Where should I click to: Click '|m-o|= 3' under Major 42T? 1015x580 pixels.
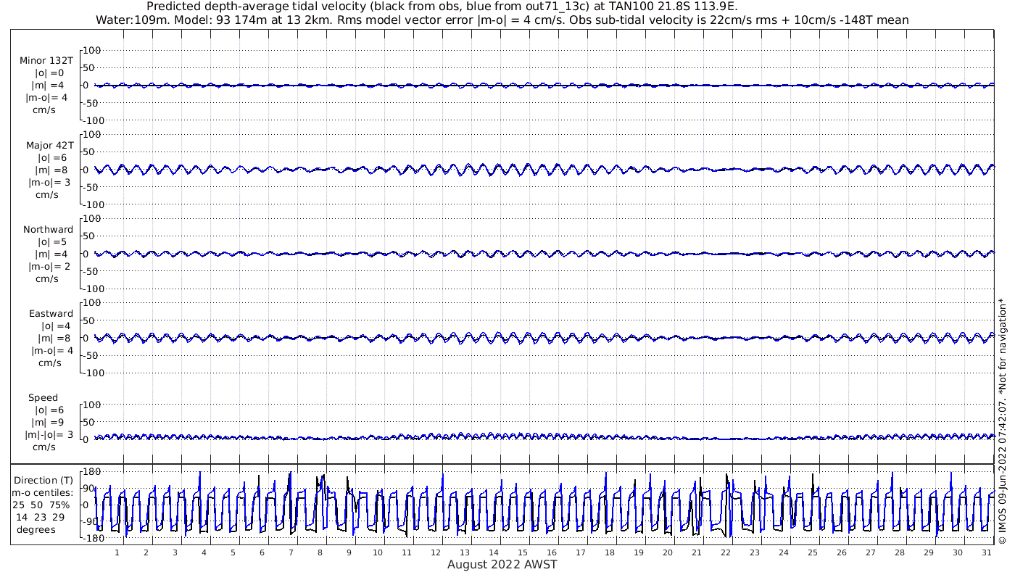47,183
